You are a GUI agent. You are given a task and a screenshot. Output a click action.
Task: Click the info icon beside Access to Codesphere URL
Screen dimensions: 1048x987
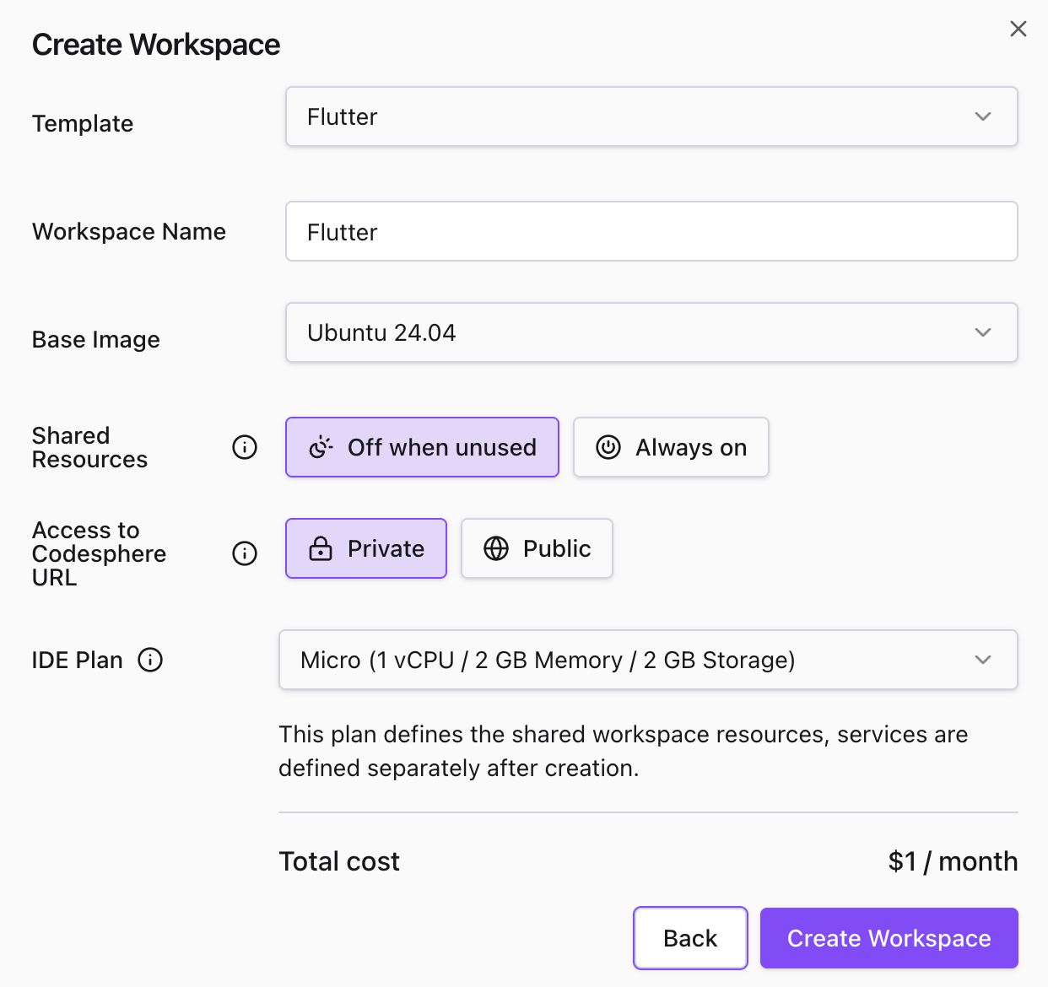(x=244, y=553)
